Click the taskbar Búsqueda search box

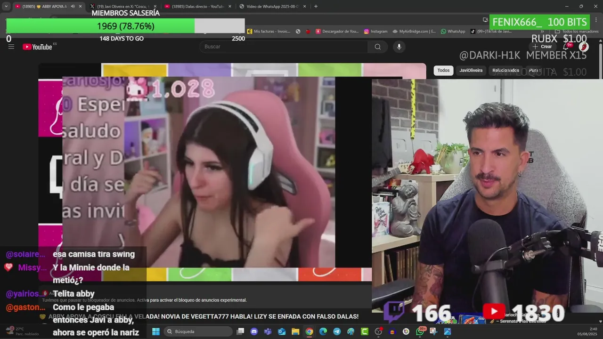pos(198,331)
